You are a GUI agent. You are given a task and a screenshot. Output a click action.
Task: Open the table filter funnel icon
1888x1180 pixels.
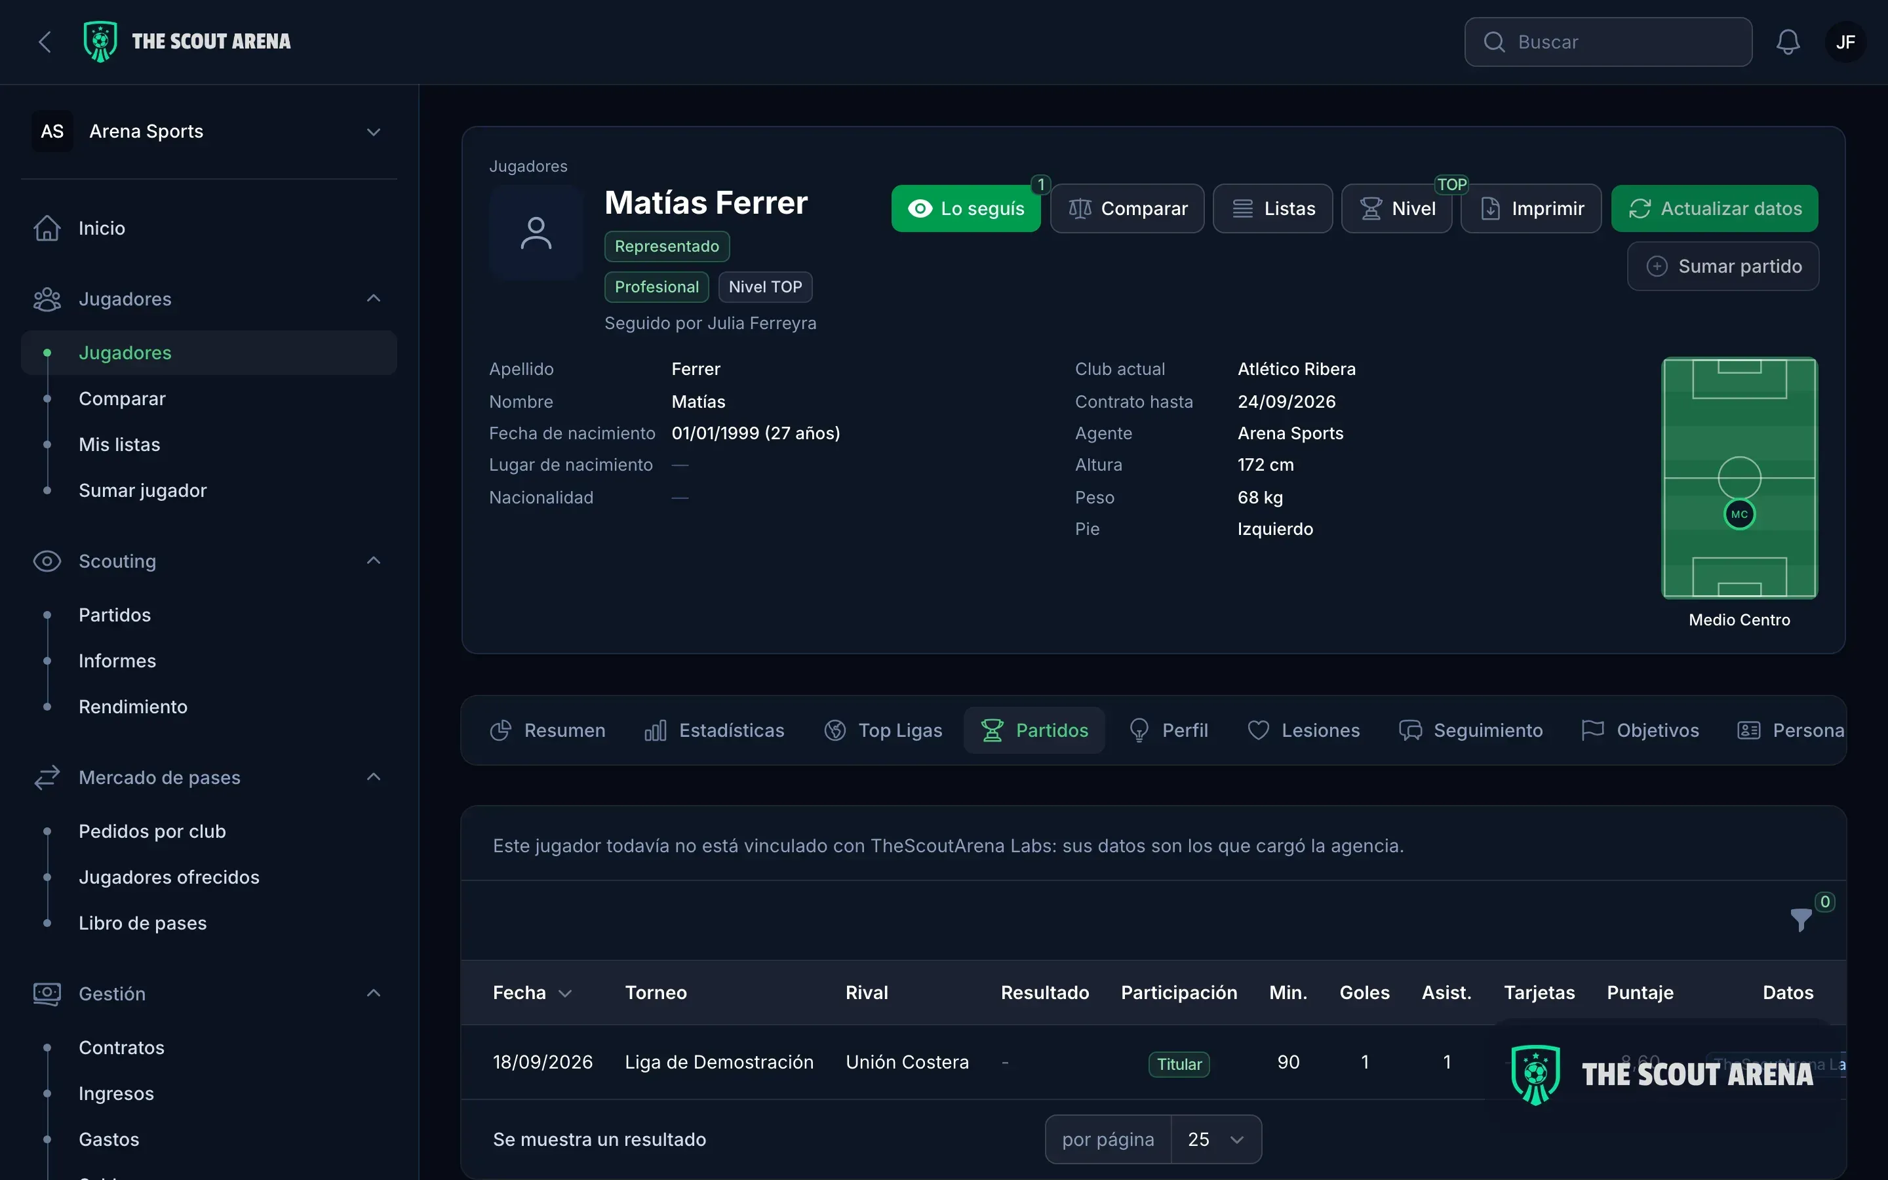tap(1801, 920)
